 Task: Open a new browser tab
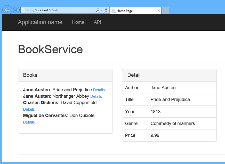[165, 11]
